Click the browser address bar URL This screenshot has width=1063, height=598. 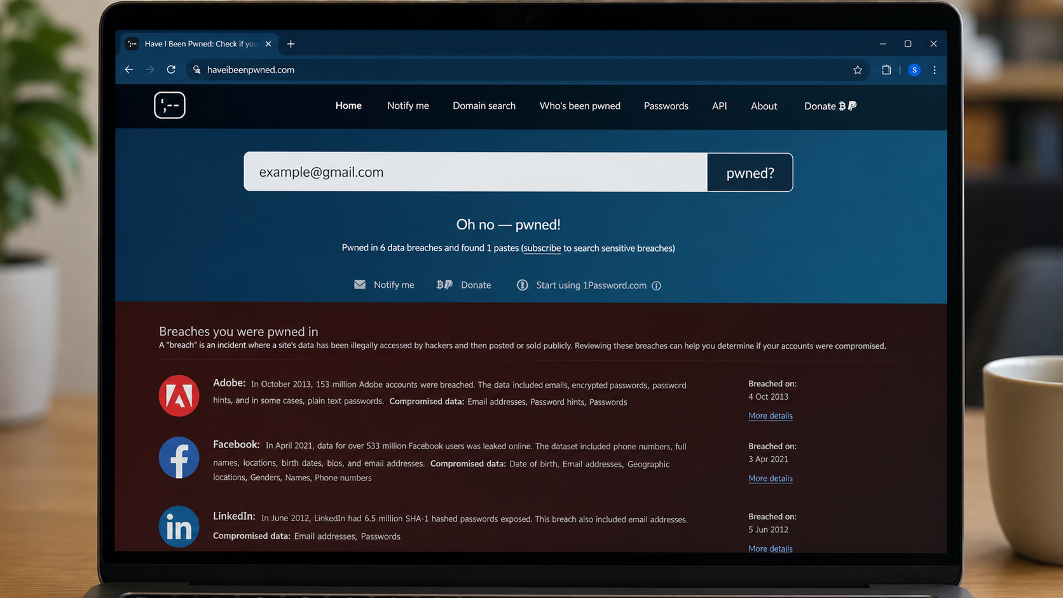tap(250, 70)
